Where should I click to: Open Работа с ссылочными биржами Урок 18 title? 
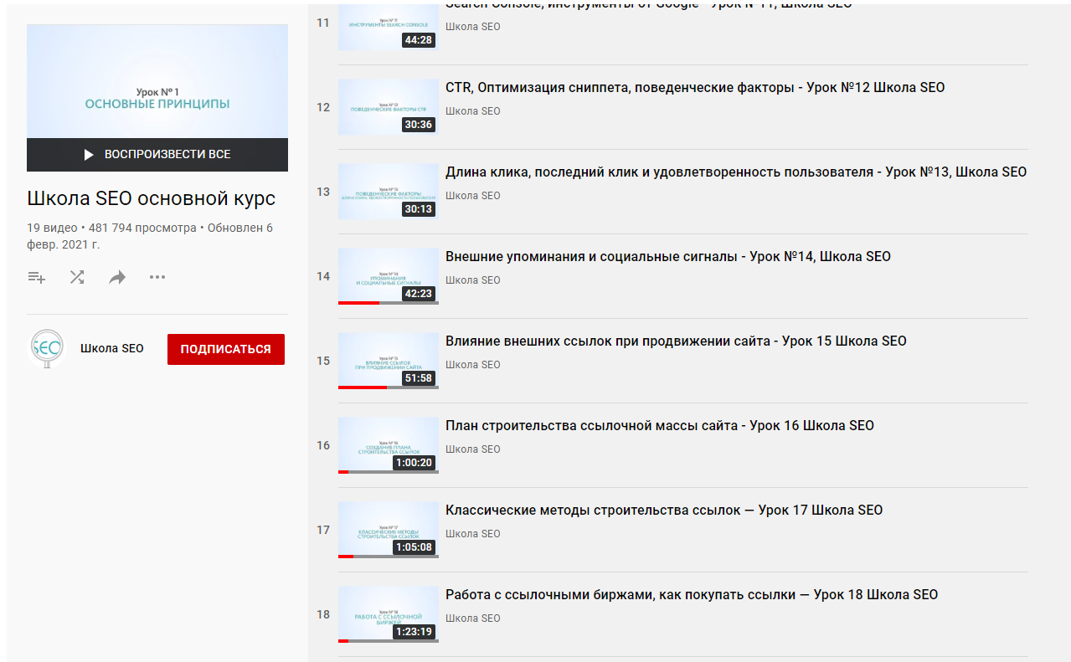tap(692, 595)
